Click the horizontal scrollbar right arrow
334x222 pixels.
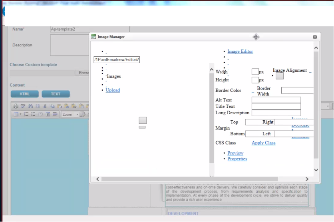point(307,179)
